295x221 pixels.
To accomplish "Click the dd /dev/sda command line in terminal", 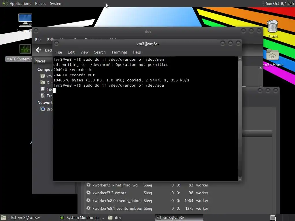I will coord(109,85).
